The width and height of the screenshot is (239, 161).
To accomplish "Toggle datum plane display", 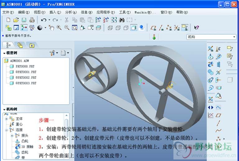I will (x=153, y=28).
